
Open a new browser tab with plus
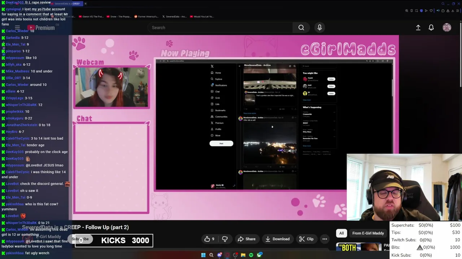pyautogui.click(x=86, y=4)
